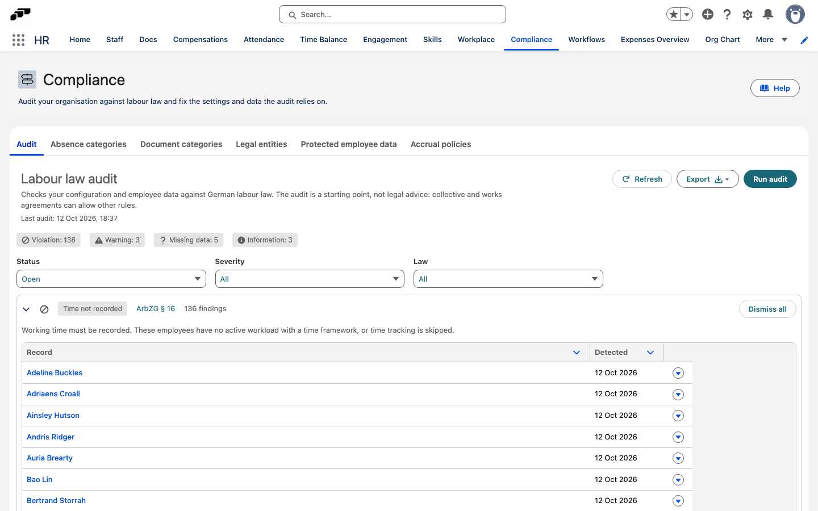The width and height of the screenshot is (818, 511).
Task: Click Dismiss all findings
Action: [x=767, y=309]
